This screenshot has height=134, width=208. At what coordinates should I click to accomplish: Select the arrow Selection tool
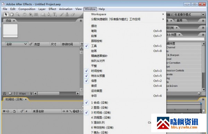click(6, 14)
